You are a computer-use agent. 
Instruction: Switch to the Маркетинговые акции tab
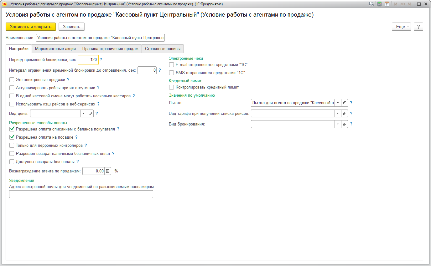pyautogui.click(x=55, y=49)
